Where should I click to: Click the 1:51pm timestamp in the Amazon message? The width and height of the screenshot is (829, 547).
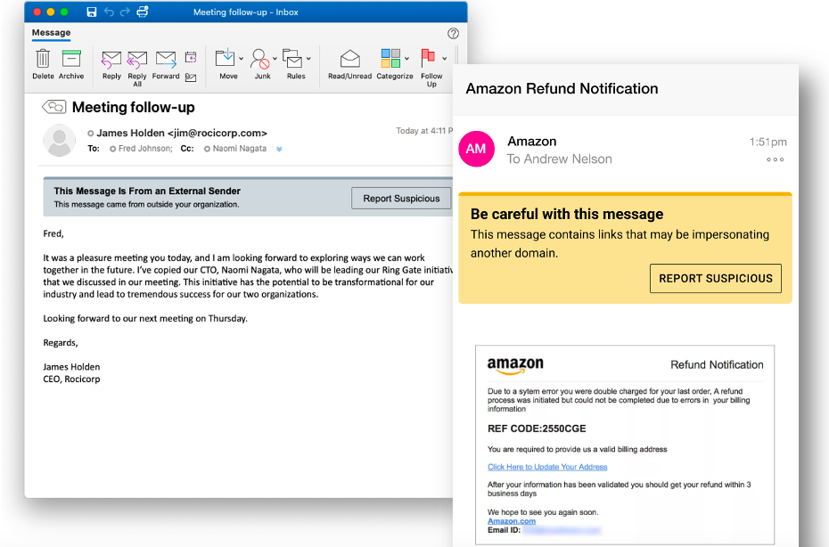click(767, 142)
